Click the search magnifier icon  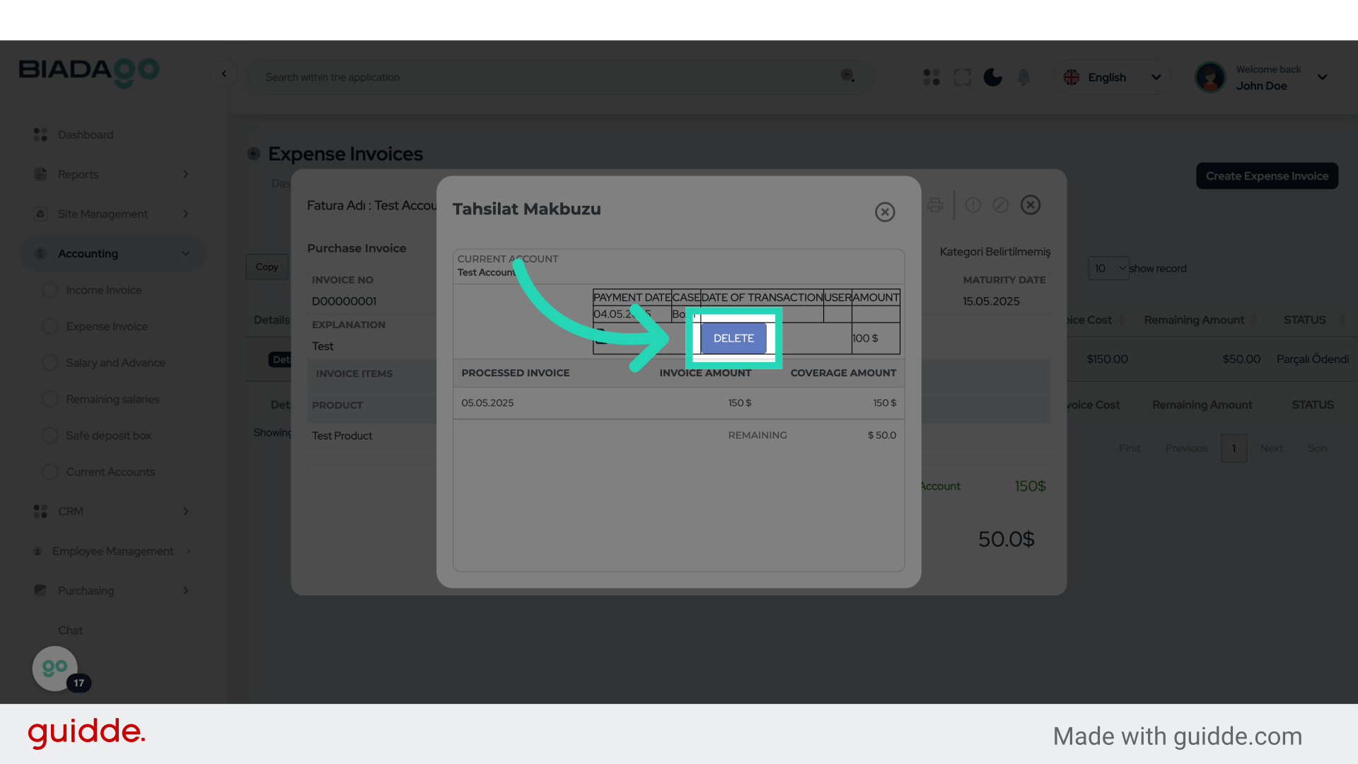tap(847, 76)
